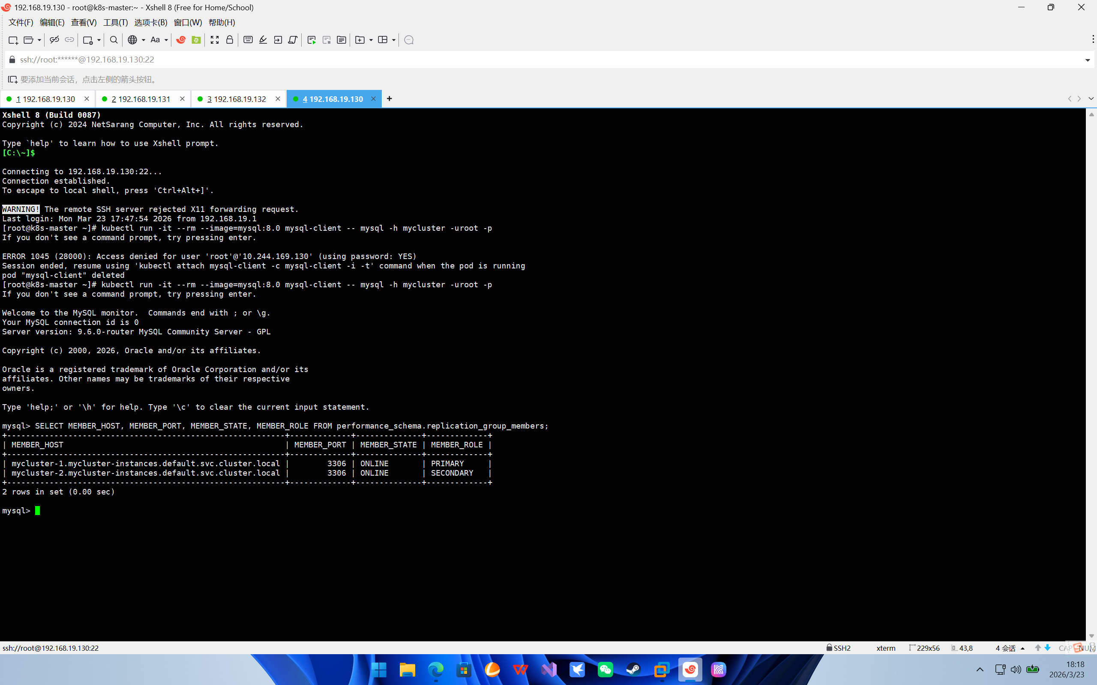Click the toolbar overflow options dots
This screenshot has height=685, width=1097.
1093,39
